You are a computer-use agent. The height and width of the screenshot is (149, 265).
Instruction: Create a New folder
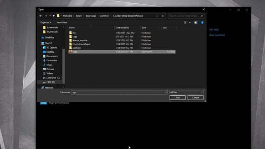point(62,22)
